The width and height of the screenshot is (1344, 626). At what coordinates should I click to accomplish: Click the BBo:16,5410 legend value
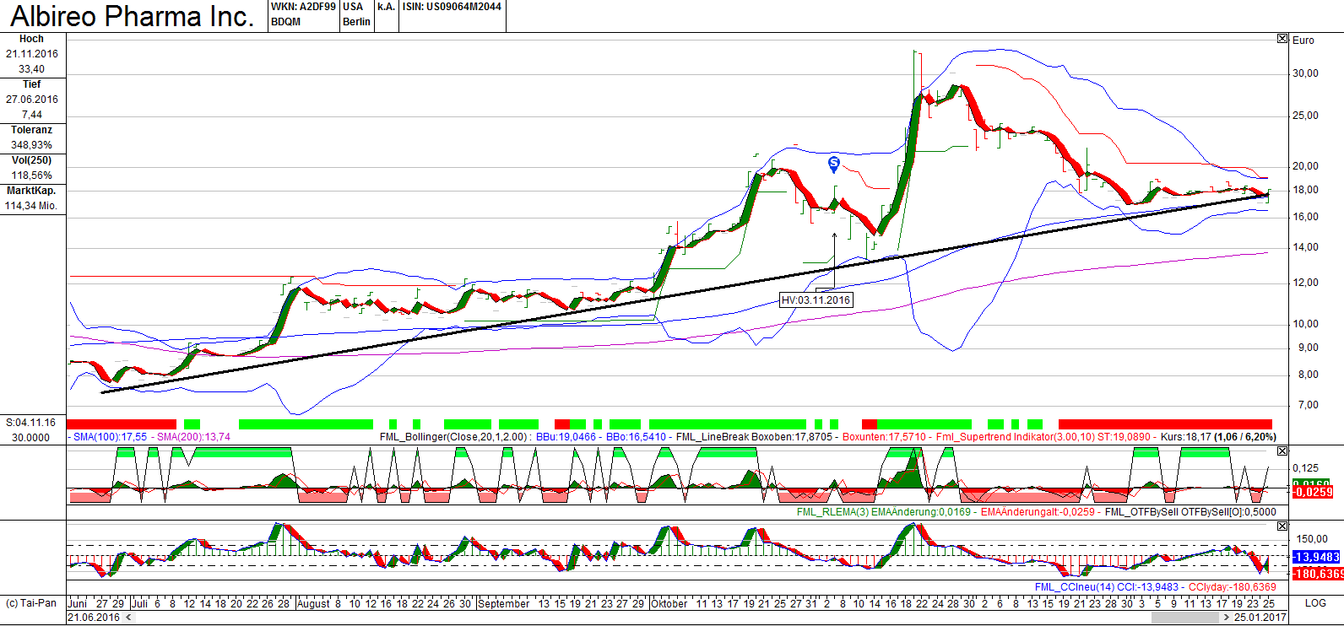pos(637,437)
